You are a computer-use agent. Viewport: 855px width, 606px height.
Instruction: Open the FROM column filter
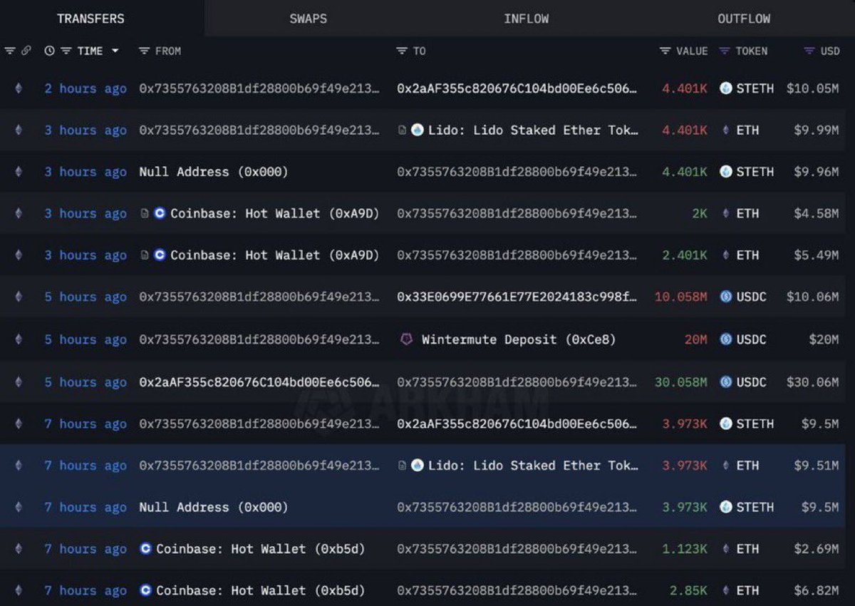[x=145, y=51]
